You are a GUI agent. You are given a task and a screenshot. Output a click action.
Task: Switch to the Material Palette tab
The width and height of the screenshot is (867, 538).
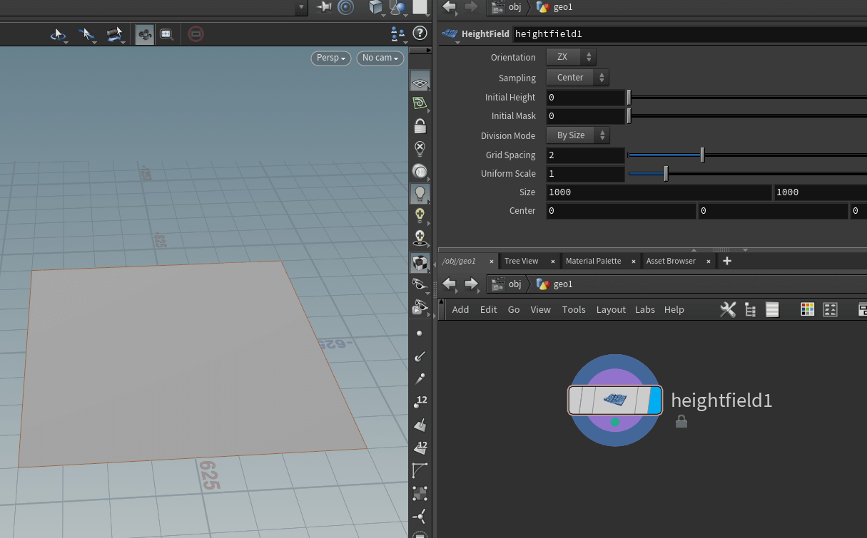click(593, 261)
